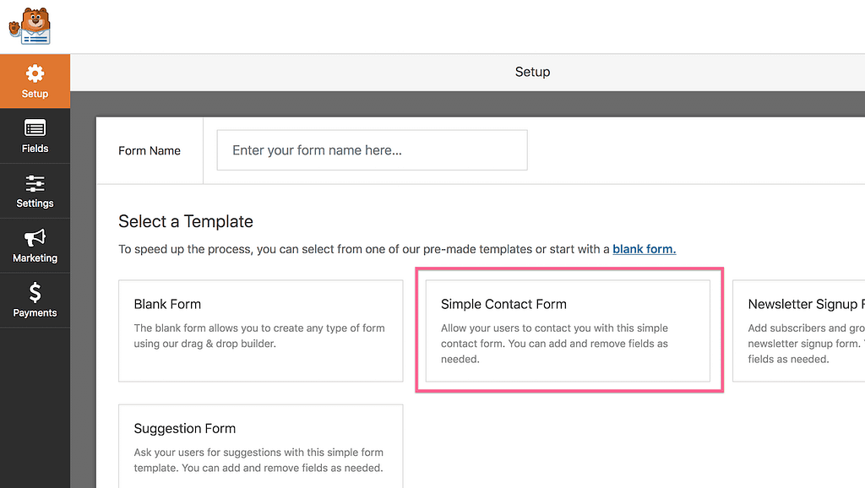Screen dimensions: 865x488
Task: Select the Marketing megaphone icon
Action: click(35, 237)
